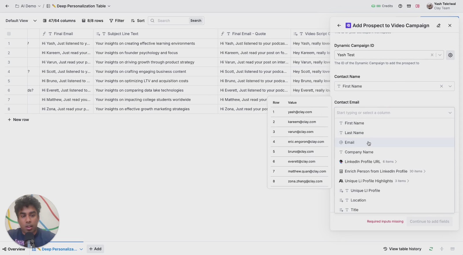Viewport: 463px width, 255px height.
Task: Open the Filter options
Action: click(117, 21)
